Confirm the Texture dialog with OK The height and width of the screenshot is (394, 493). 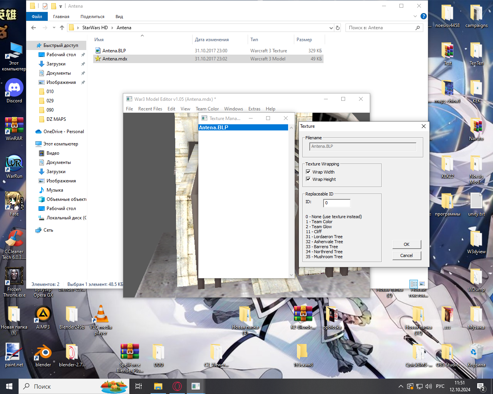[407, 244]
